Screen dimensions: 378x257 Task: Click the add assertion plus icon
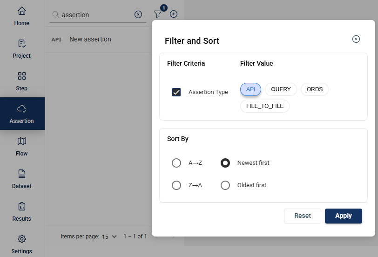coord(174,14)
